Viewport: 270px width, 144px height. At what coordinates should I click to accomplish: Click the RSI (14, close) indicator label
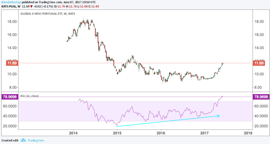(29, 96)
